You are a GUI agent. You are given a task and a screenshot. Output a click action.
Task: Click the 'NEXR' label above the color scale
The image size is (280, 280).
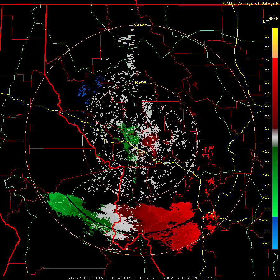[273, 19]
